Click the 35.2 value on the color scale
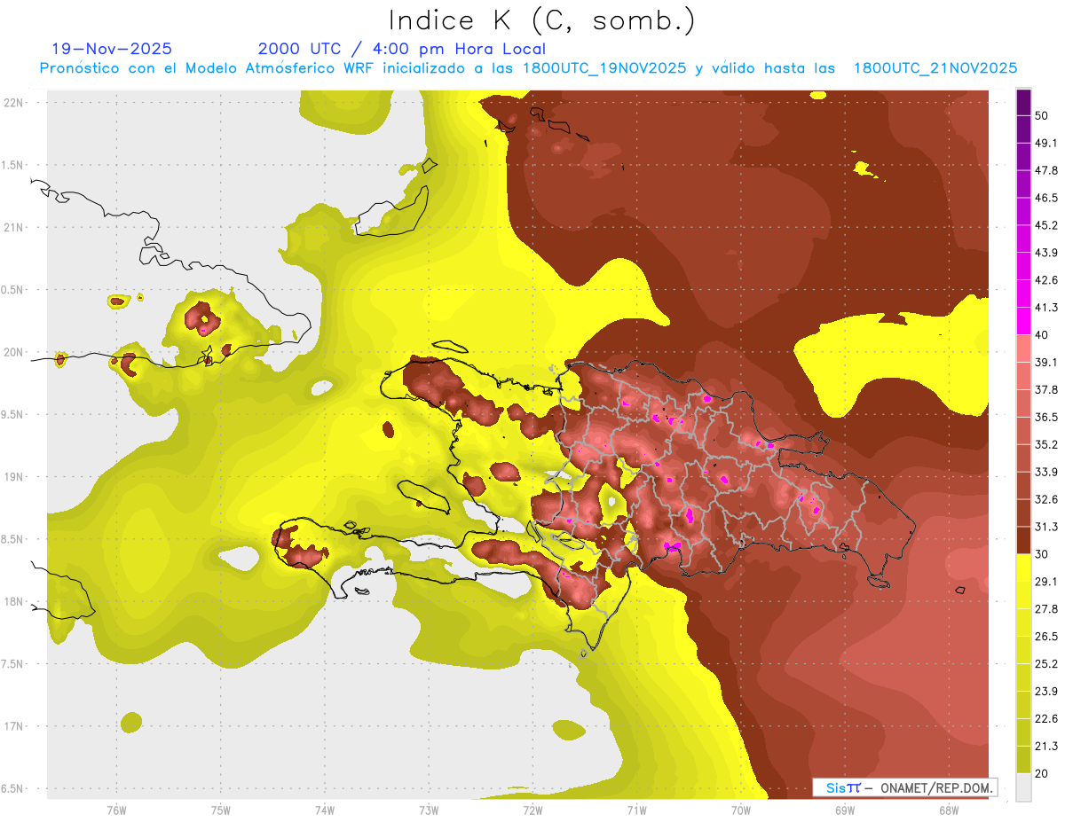The width and height of the screenshot is (1065, 822). (x=1046, y=444)
